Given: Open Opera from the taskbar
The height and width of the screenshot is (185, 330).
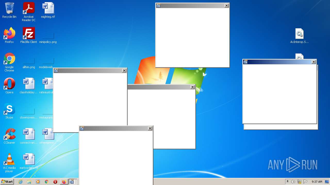Looking at the screenshot, I should click(x=55, y=182).
